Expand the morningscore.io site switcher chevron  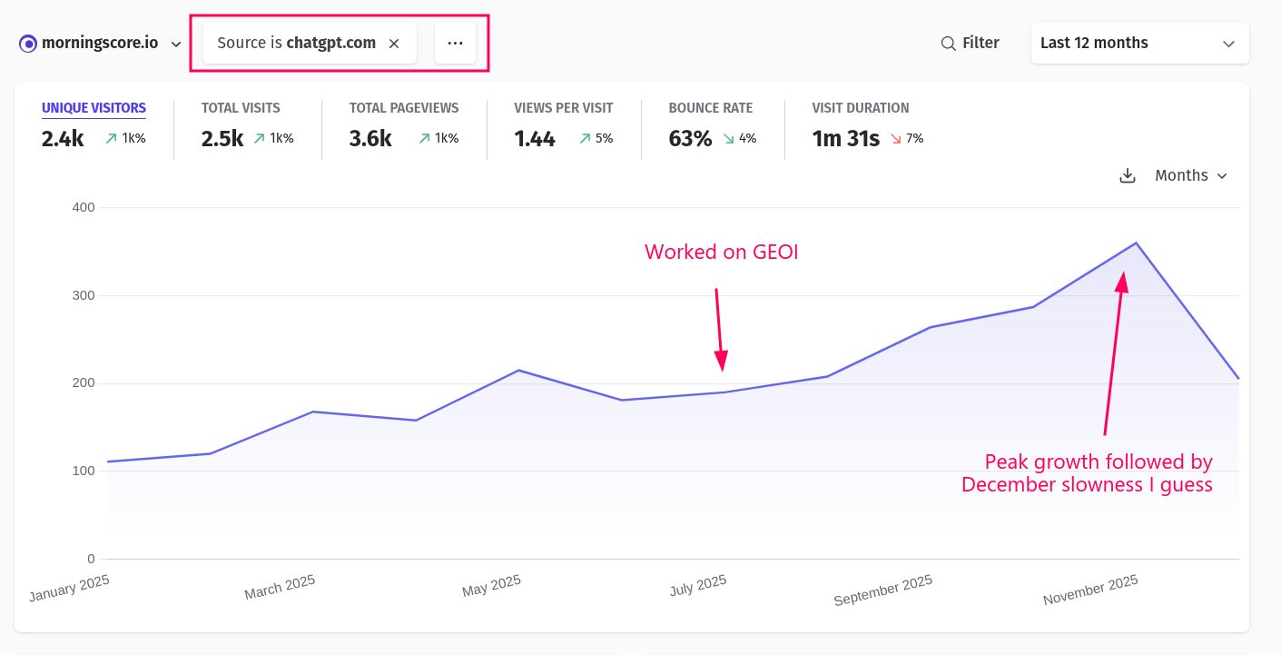click(176, 45)
